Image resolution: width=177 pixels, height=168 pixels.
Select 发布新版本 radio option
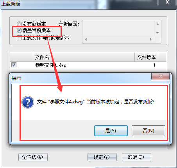pyautogui.click(x=19, y=24)
